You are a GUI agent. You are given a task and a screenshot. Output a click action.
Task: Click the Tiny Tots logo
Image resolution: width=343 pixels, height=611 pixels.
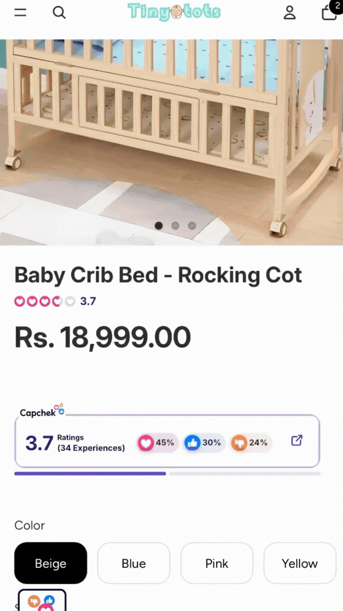point(174,12)
